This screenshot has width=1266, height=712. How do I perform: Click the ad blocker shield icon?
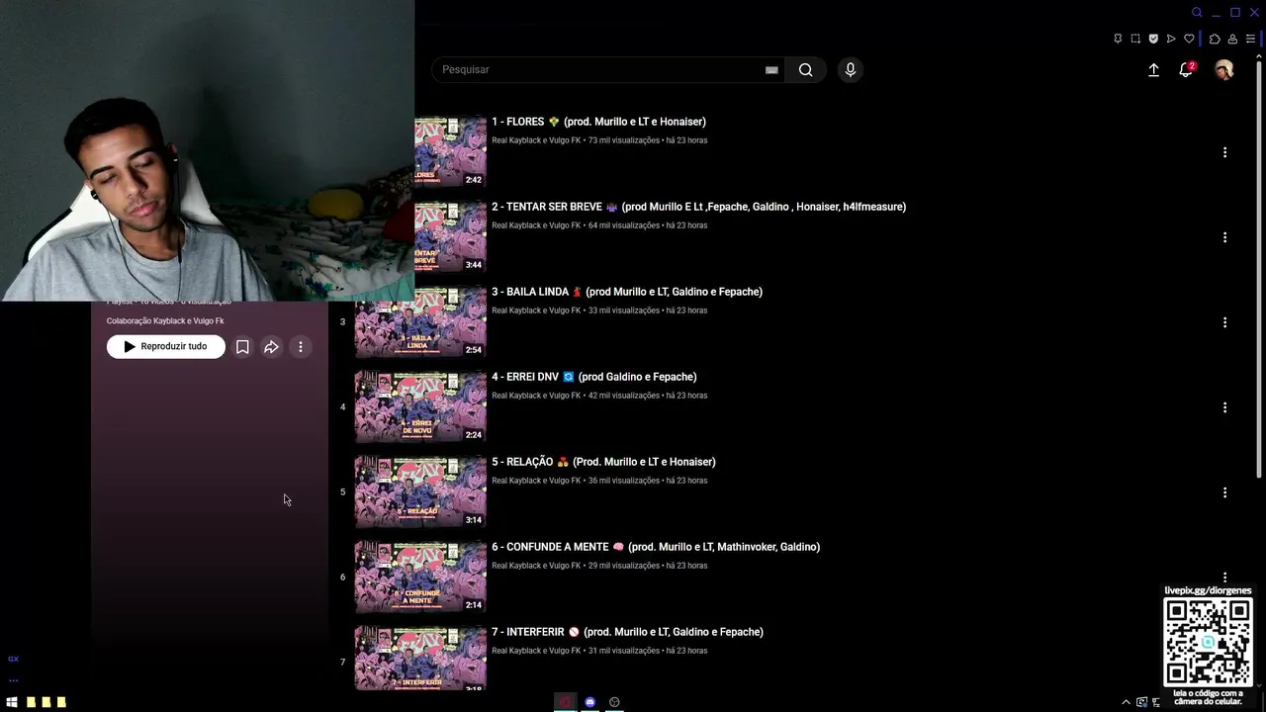[x=1153, y=40]
